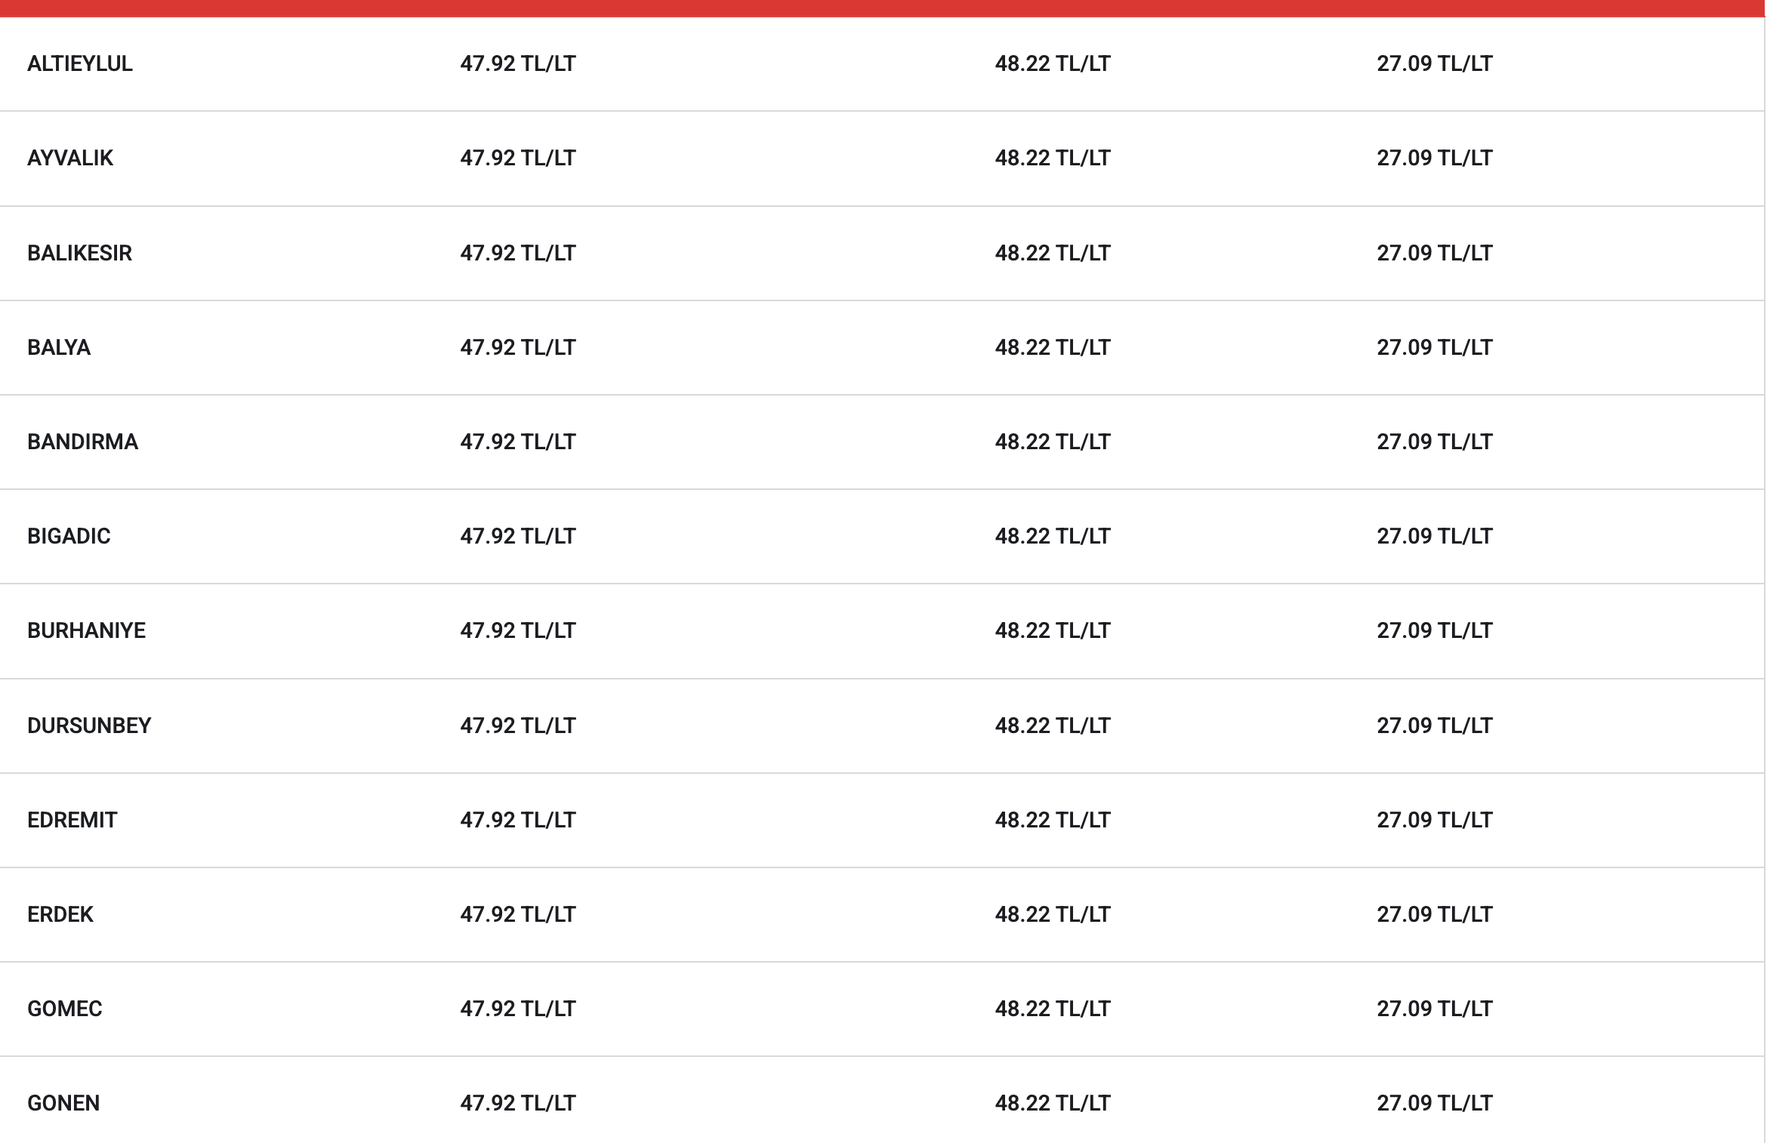This screenshot has width=1767, height=1143.
Task: Select the EDREMIT row label
Action: point(72,820)
